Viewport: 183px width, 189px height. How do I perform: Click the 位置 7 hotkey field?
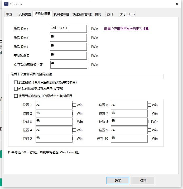click(129, 114)
